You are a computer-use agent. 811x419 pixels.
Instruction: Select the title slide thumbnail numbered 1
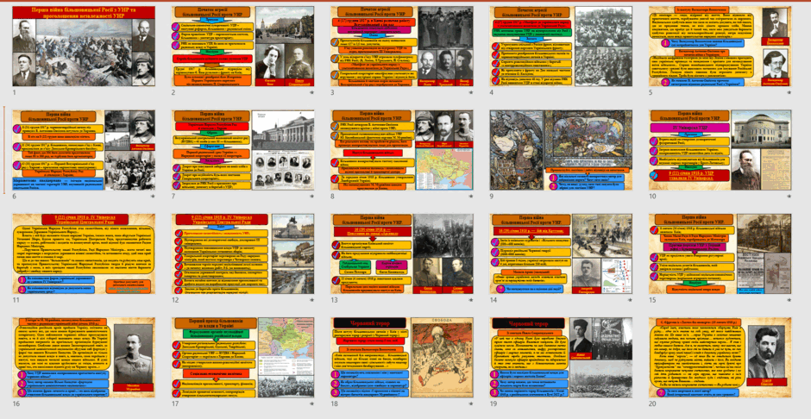tap(84, 46)
